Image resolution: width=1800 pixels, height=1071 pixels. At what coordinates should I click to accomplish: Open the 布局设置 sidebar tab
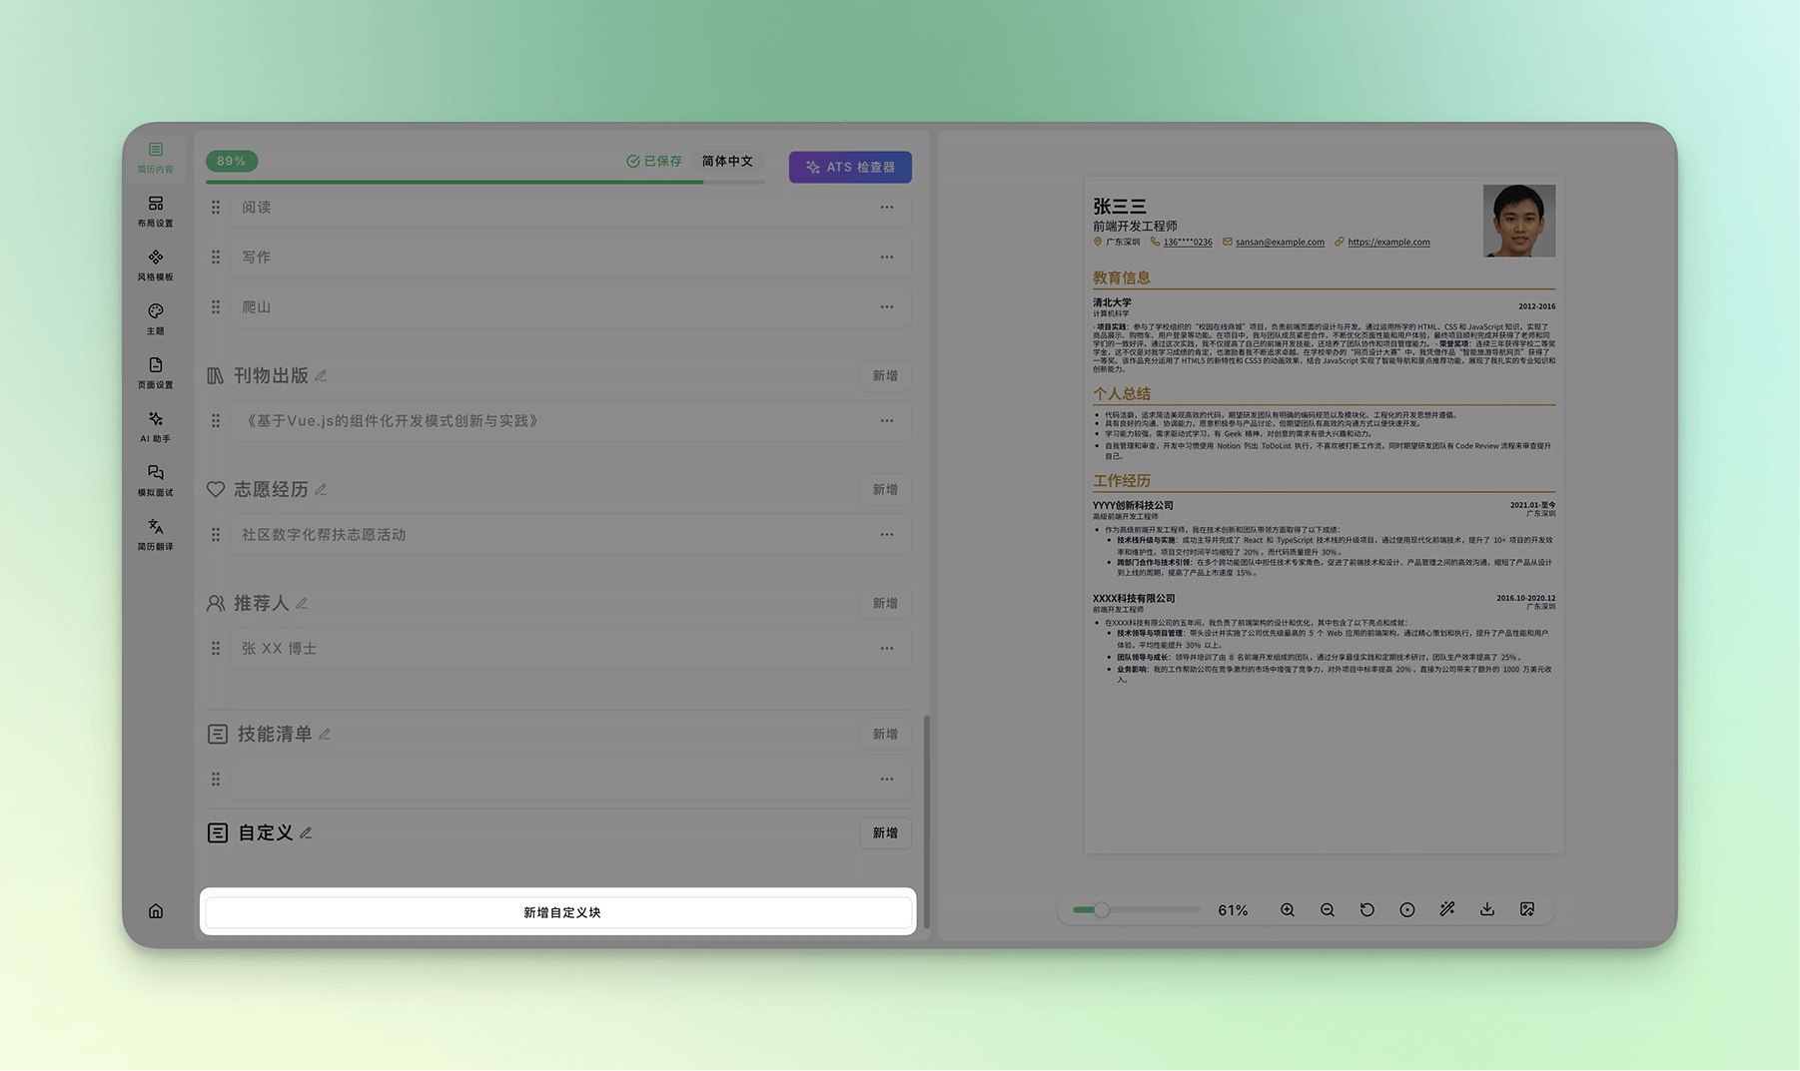[155, 212]
